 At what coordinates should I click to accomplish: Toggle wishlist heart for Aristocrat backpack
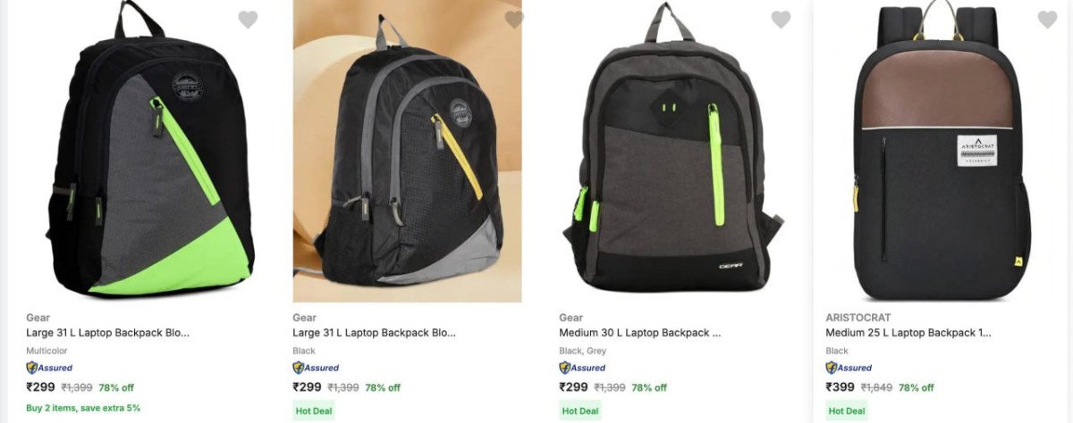point(1047,20)
